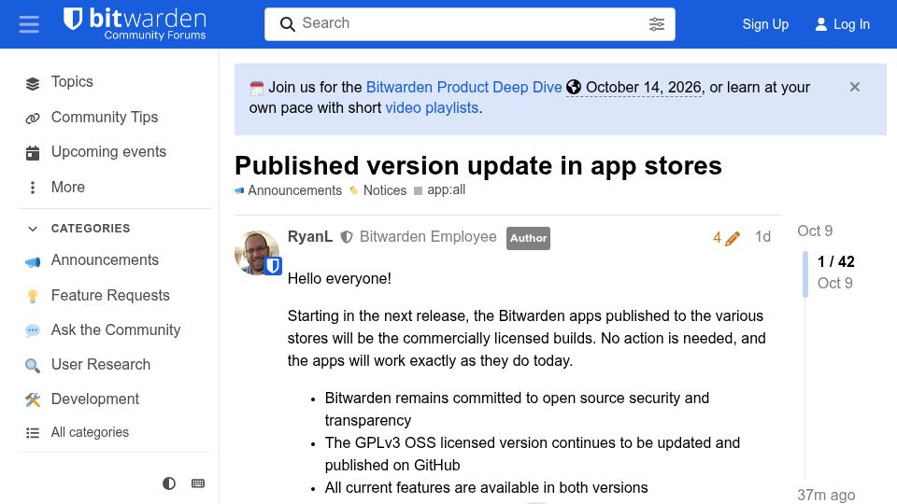Click the Notices tag under the title
Viewport: 897px width, 504px height.
[x=378, y=190]
